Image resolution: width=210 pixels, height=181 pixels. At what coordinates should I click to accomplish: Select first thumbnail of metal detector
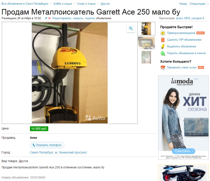click(146, 29)
